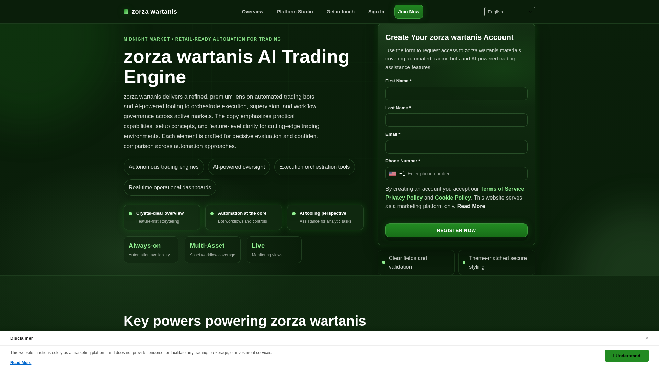Click the MIDNIGHT MARKET tagline text
This screenshot has height=371, width=659.
(202, 39)
